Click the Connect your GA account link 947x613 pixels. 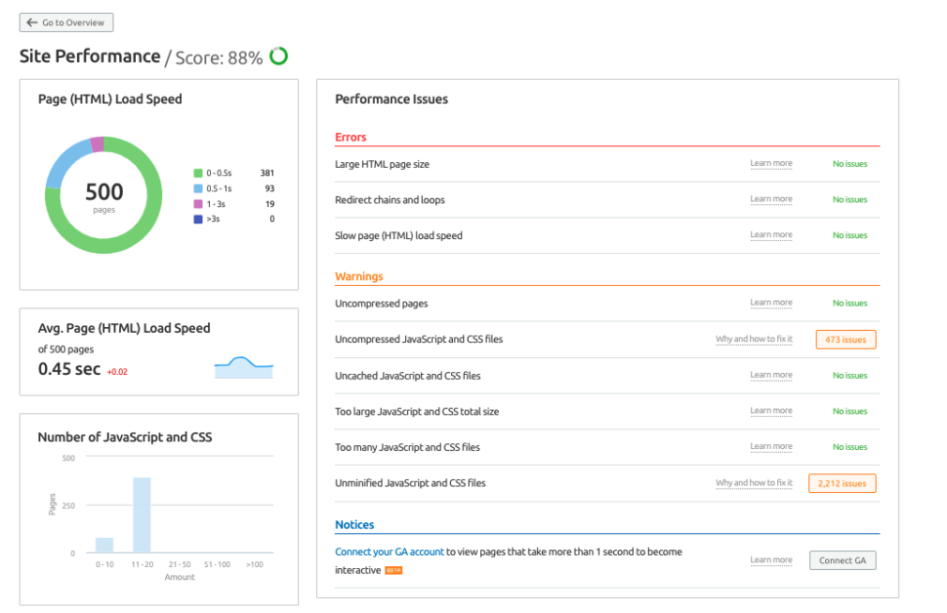(389, 552)
